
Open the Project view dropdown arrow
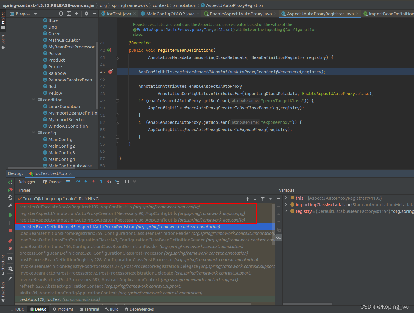pos(35,14)
